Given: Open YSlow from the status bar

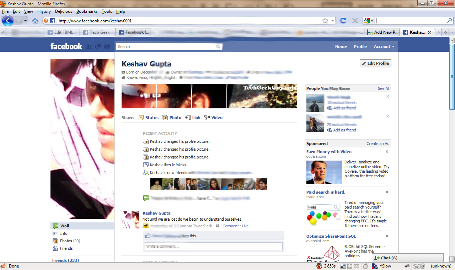Looking at the screenshot, I should click(381, 266).
